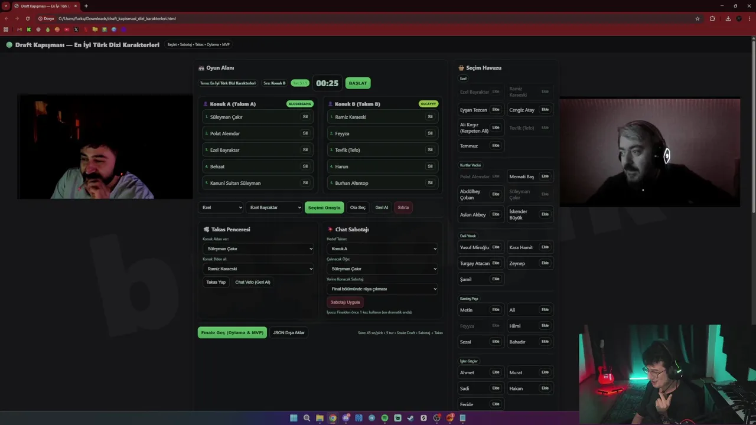Click the OLCAYYY team badge
The width and height of the screenshot is (756, 425).
tap(429, 104)
